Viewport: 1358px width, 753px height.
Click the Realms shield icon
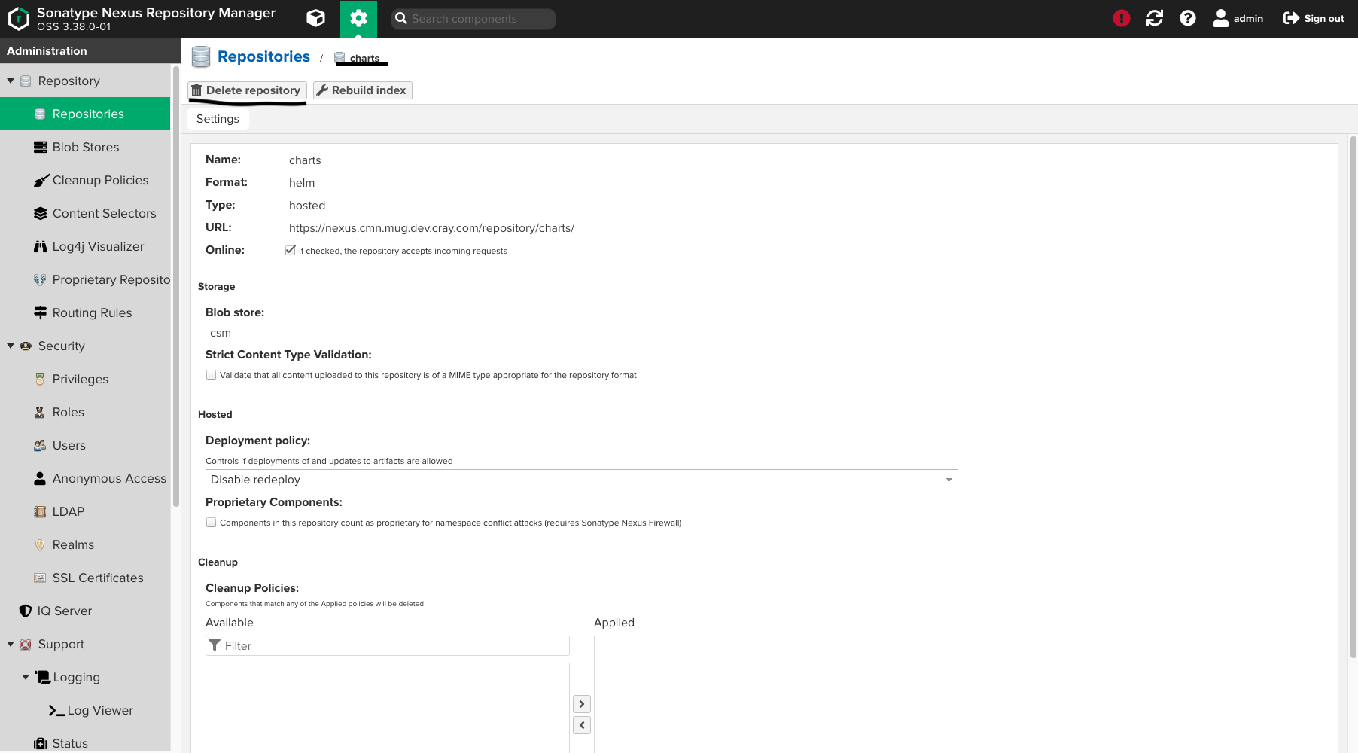(40, 544)
